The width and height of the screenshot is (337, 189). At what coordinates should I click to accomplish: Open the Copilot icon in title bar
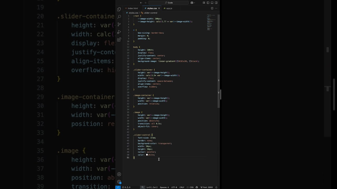coord(192,3)
